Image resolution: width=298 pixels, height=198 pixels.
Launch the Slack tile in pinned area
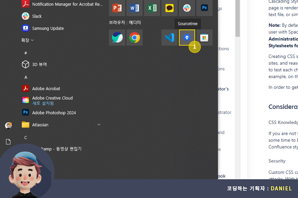coord(187,8)
